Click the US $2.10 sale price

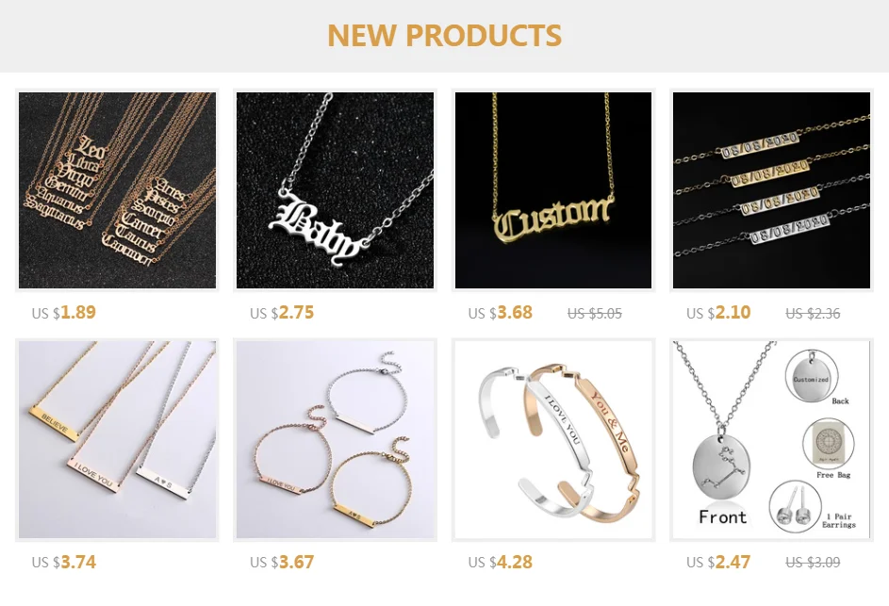point(718,312)
